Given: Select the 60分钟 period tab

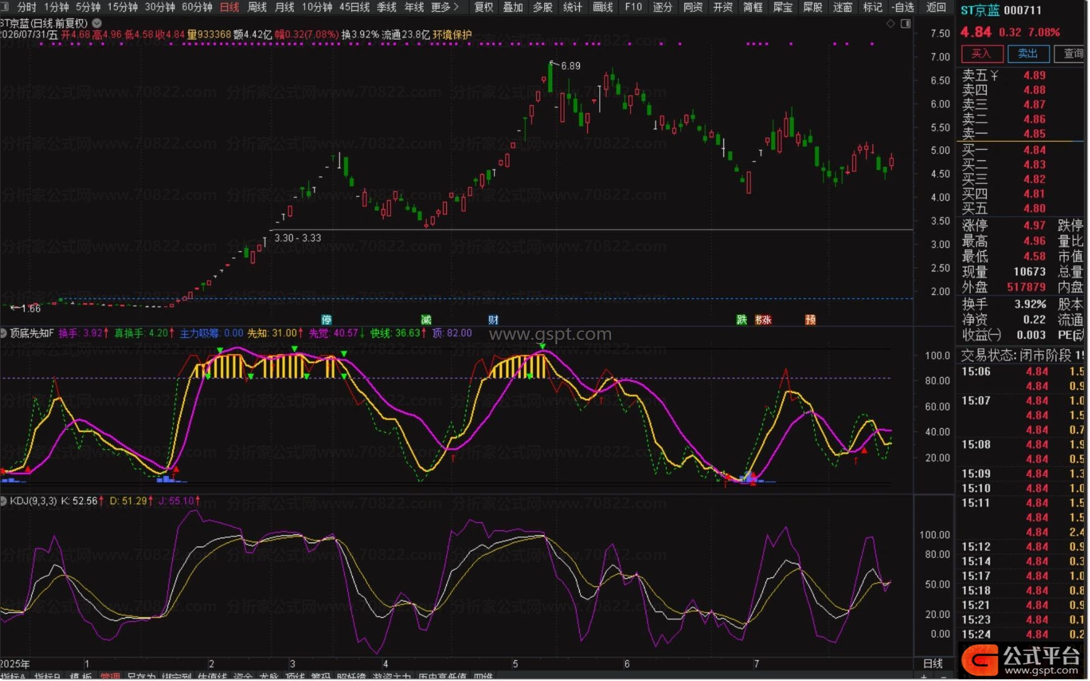Looking at the screenshot, I should [197, 7].
